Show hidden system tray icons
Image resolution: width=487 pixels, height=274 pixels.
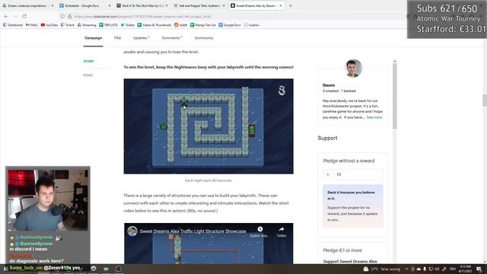pos(406,269)
